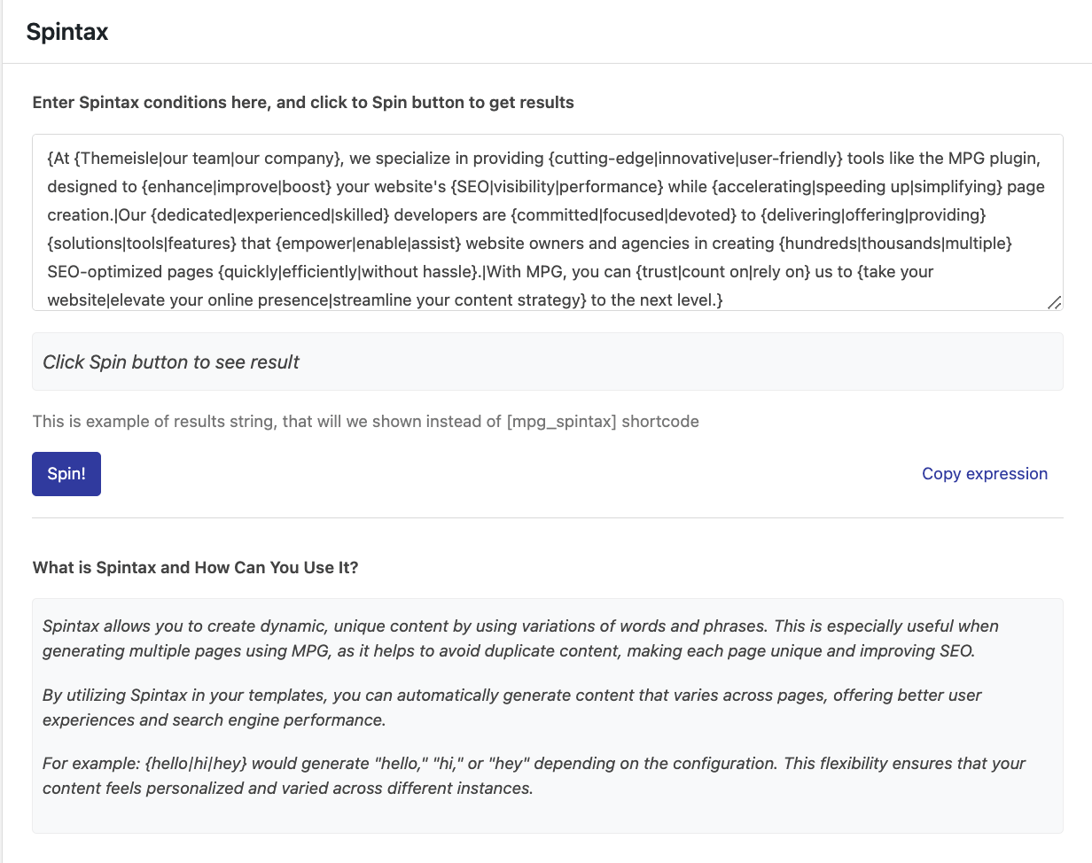Click the 'Enter Spintax conditions here' label

pyautogui.click(x=303, y=103)
